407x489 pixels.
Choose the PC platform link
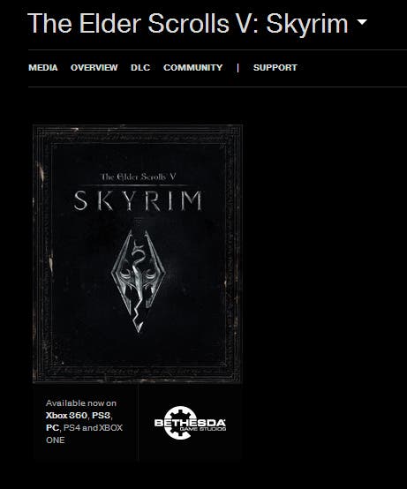[x=52, y=427]
